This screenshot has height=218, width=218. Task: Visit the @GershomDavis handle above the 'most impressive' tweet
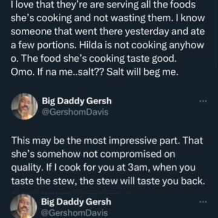tap(75, 112)
